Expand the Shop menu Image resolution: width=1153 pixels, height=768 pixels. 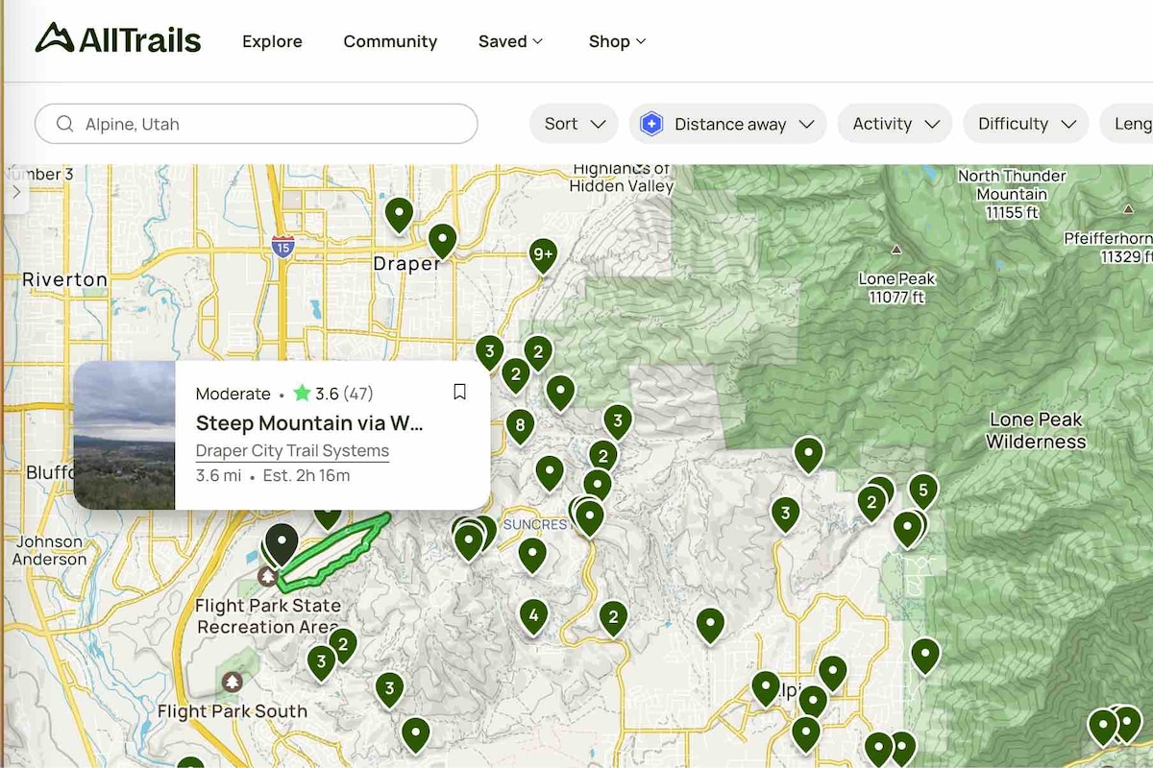click(618, 41)
